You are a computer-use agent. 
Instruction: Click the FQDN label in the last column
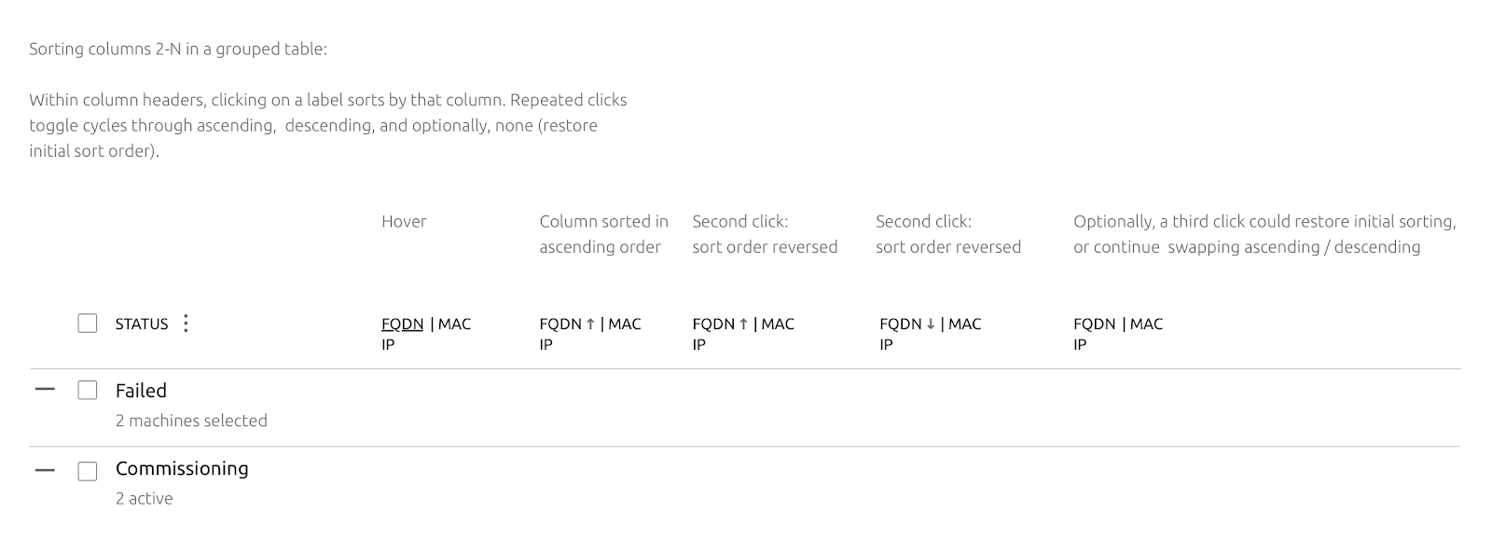[x=1094, y=324]
